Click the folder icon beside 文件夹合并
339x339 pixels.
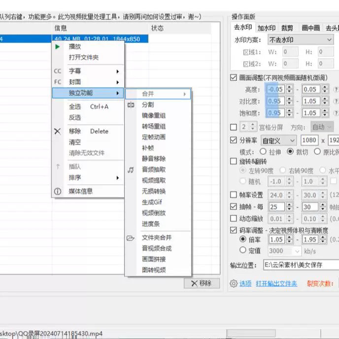pyautogui.click(x=131, y=238)
